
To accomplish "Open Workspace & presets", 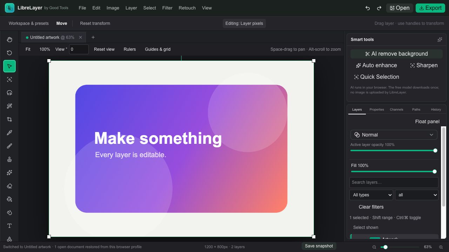I will click(29, 23).
